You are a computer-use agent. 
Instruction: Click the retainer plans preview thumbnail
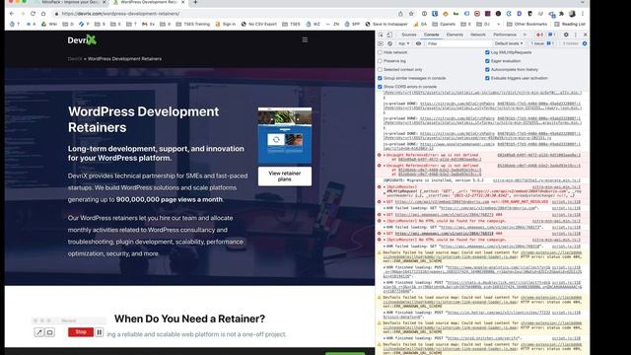pyautogui.click(x=285, y=135)
